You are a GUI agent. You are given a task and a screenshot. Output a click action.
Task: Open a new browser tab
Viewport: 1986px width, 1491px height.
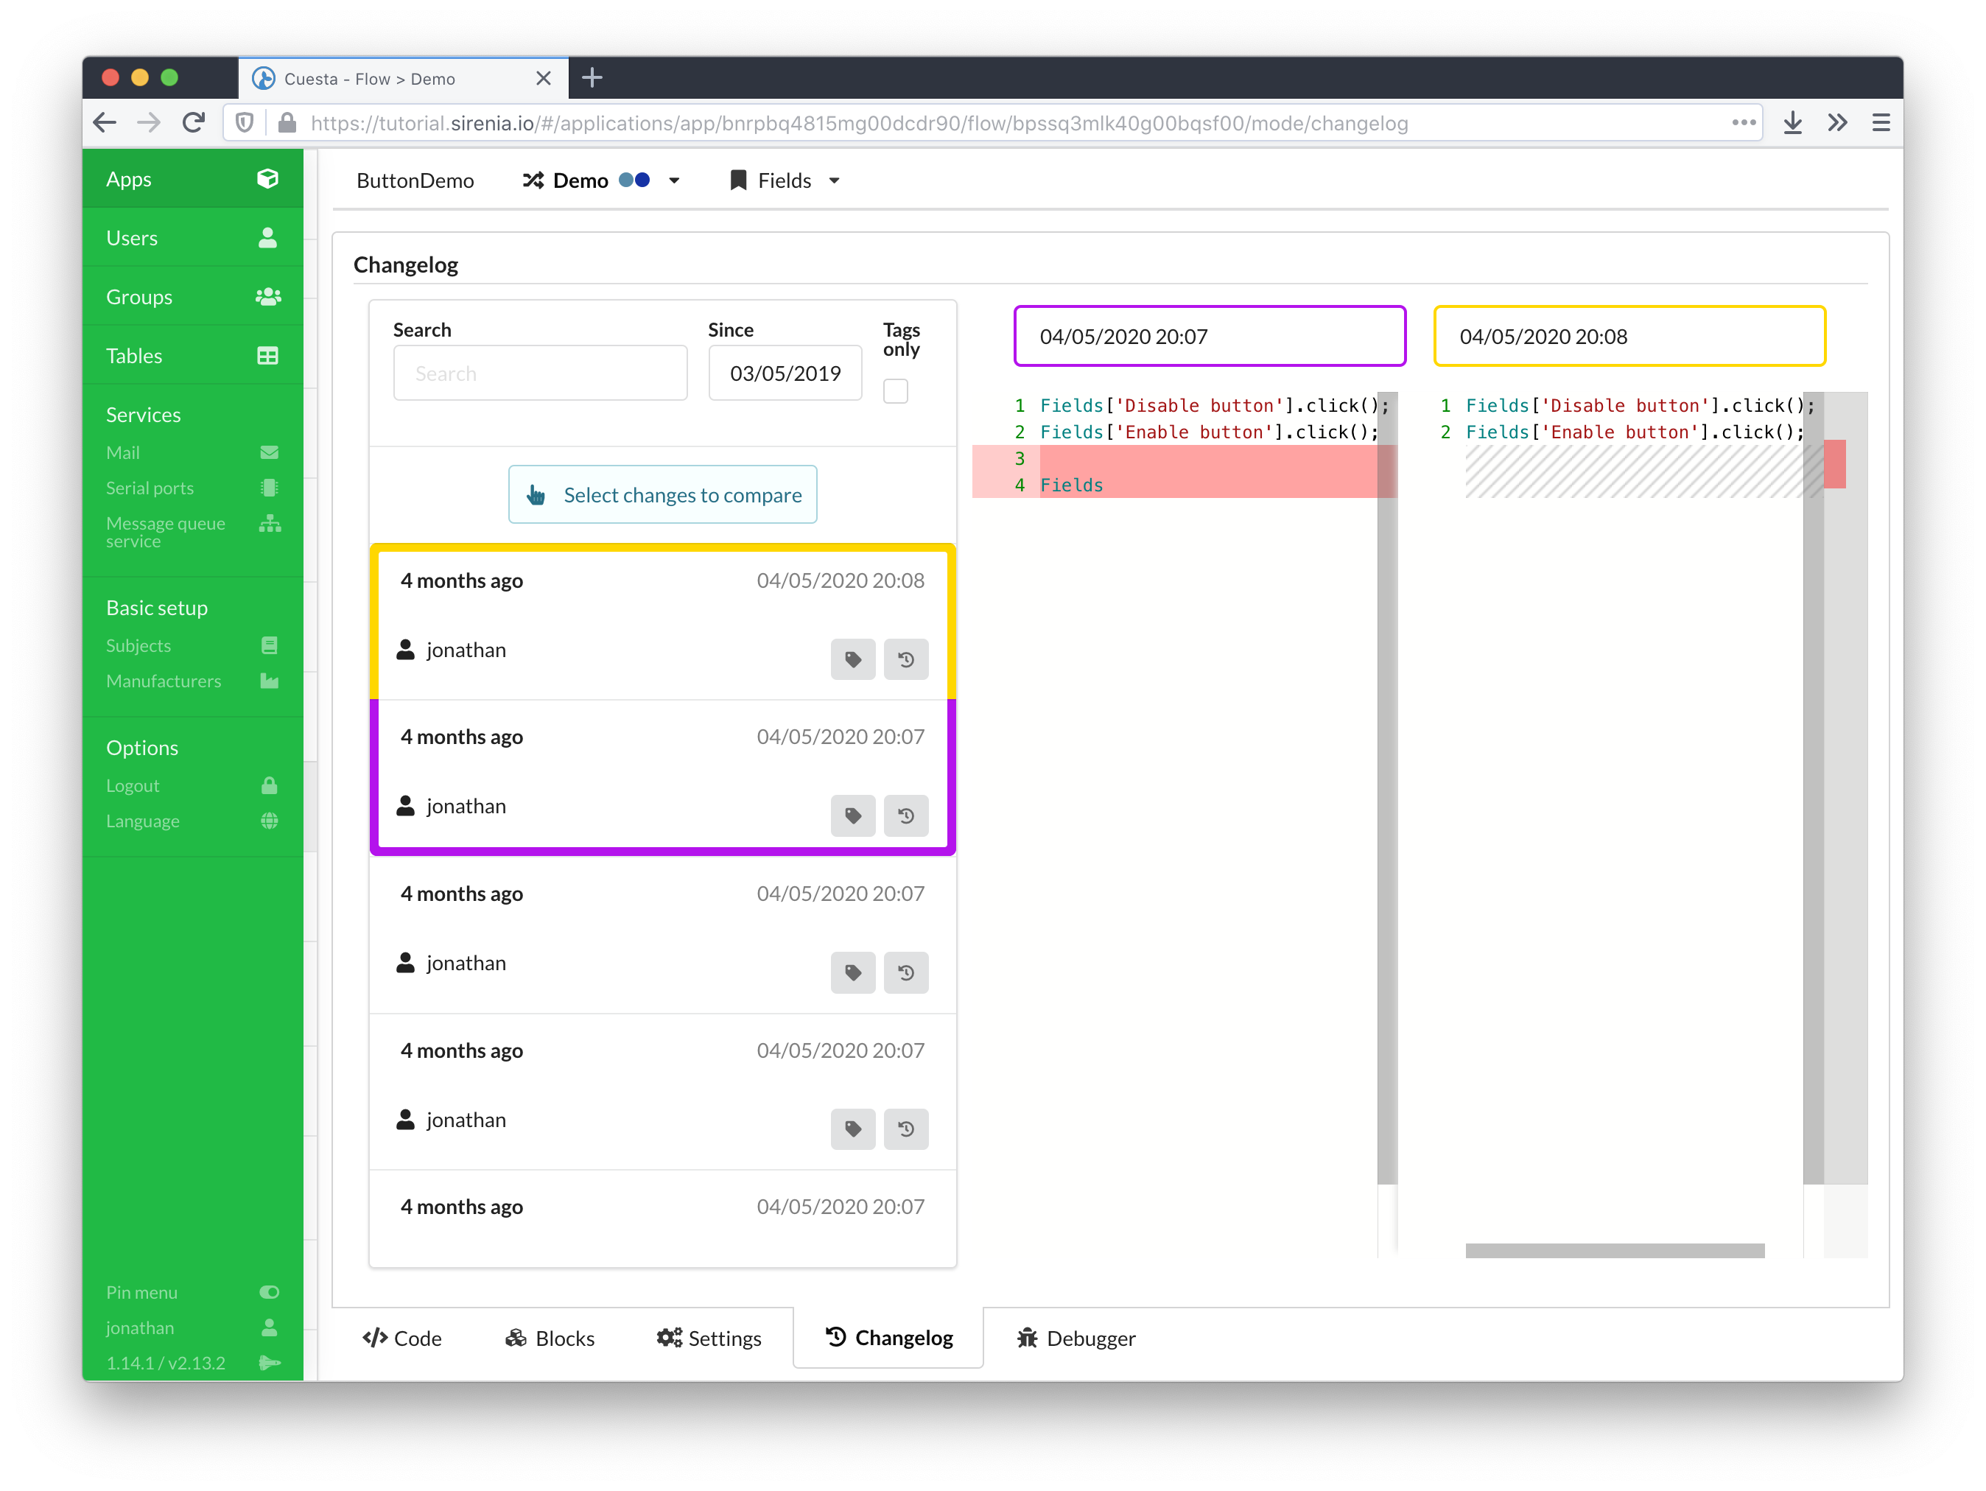pyautogui.click(x=592, y=78)
